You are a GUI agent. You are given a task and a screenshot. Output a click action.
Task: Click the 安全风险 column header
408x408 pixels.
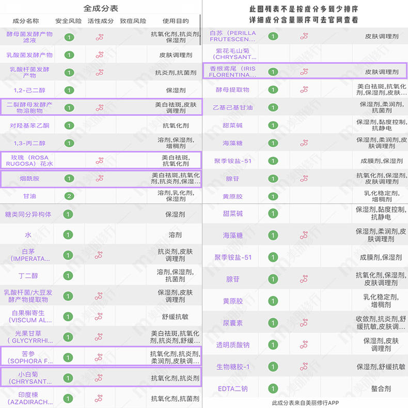pyautogui.click(x=69, y=21)
